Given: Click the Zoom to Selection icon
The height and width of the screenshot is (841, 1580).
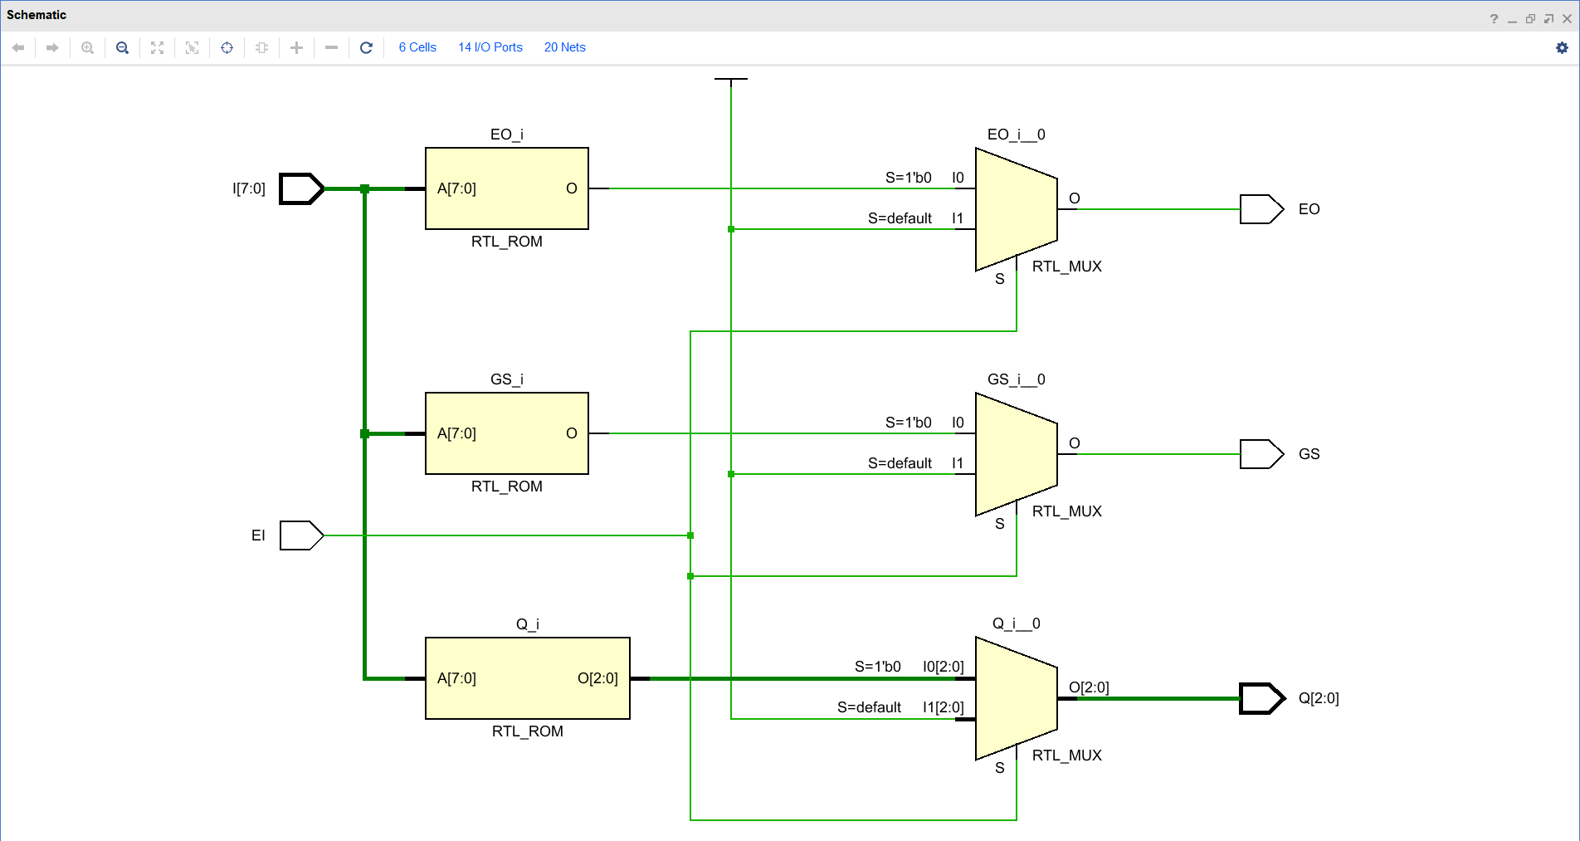Looking at the screenshot, I should [x=192, y=47].
